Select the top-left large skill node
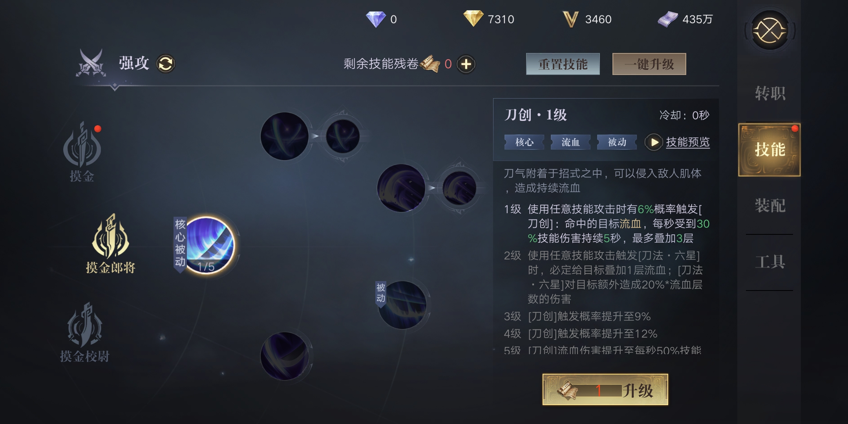 tap(285, 136)
